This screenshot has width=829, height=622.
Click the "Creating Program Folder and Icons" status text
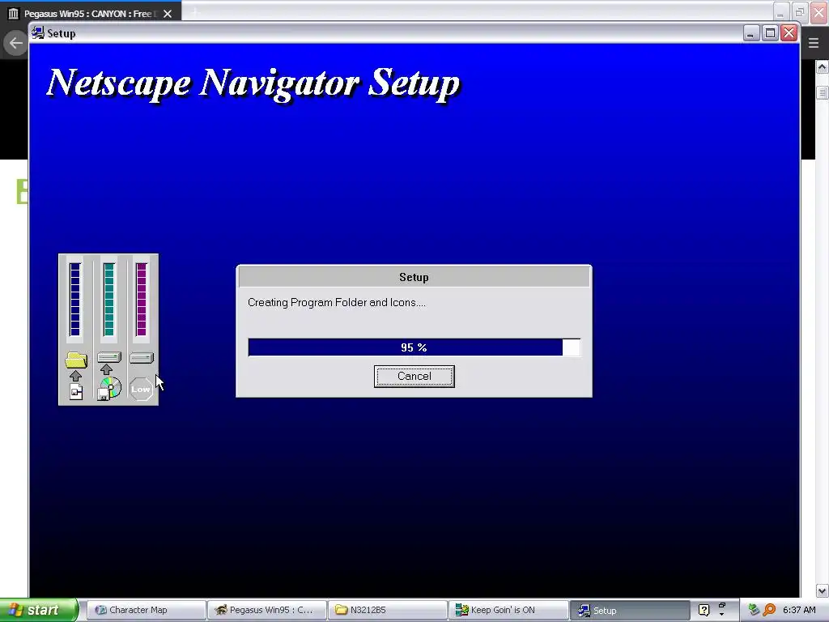coord(336,303)
